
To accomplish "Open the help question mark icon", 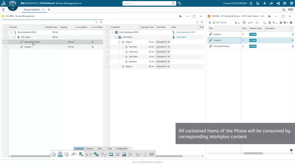I will point(291,3).
